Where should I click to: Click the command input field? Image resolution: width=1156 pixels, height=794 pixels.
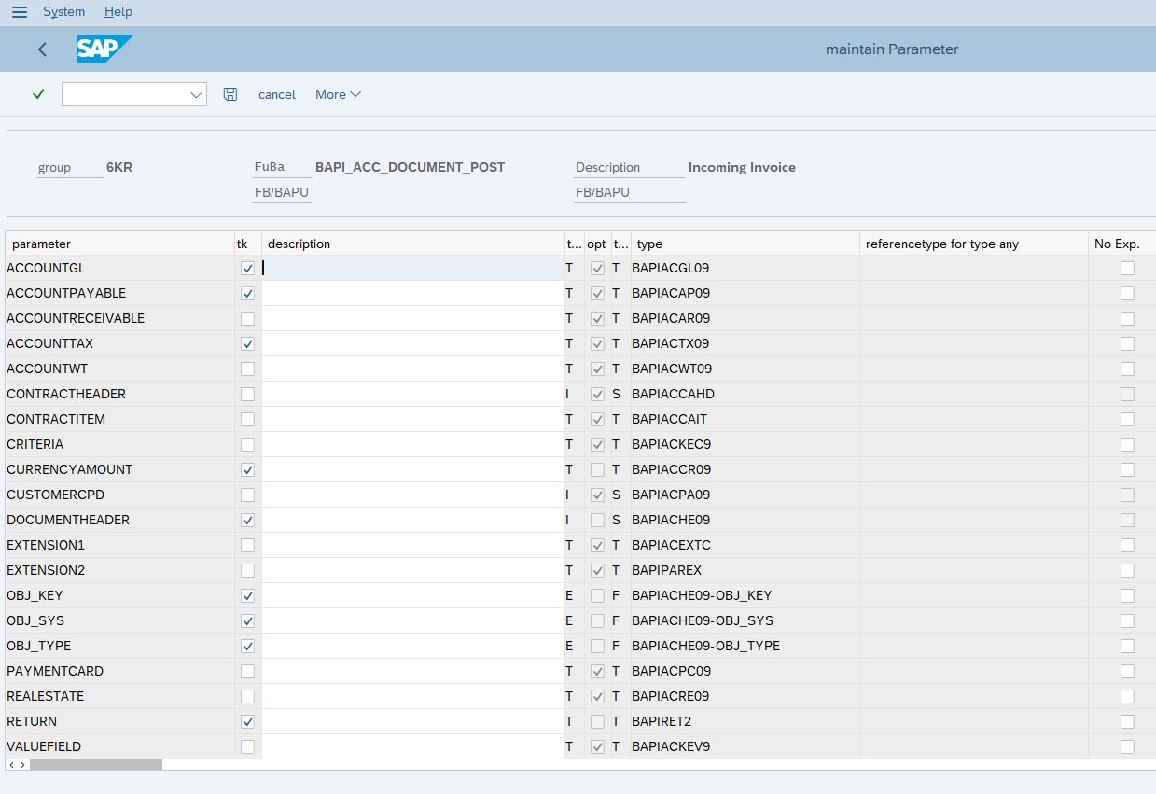point(125,94)
